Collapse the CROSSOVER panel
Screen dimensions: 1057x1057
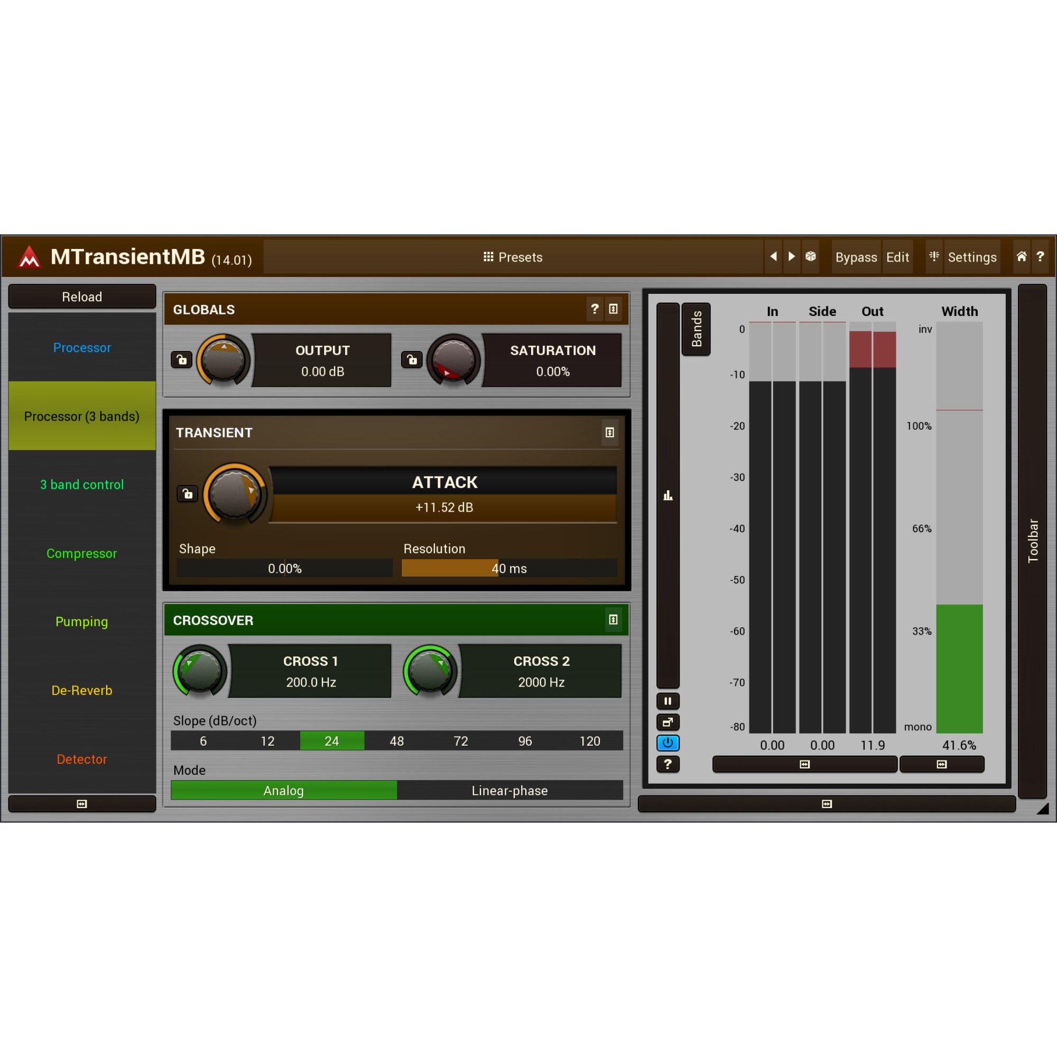(613, 619)
